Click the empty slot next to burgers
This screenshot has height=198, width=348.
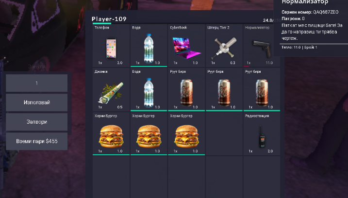coord(224,134)
